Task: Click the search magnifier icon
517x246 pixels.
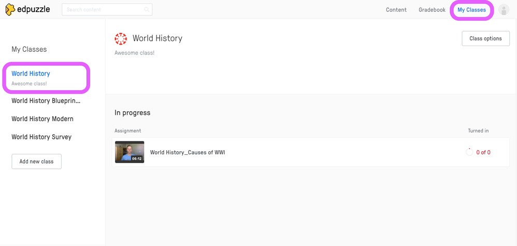Action: click(x=147, y=9)
